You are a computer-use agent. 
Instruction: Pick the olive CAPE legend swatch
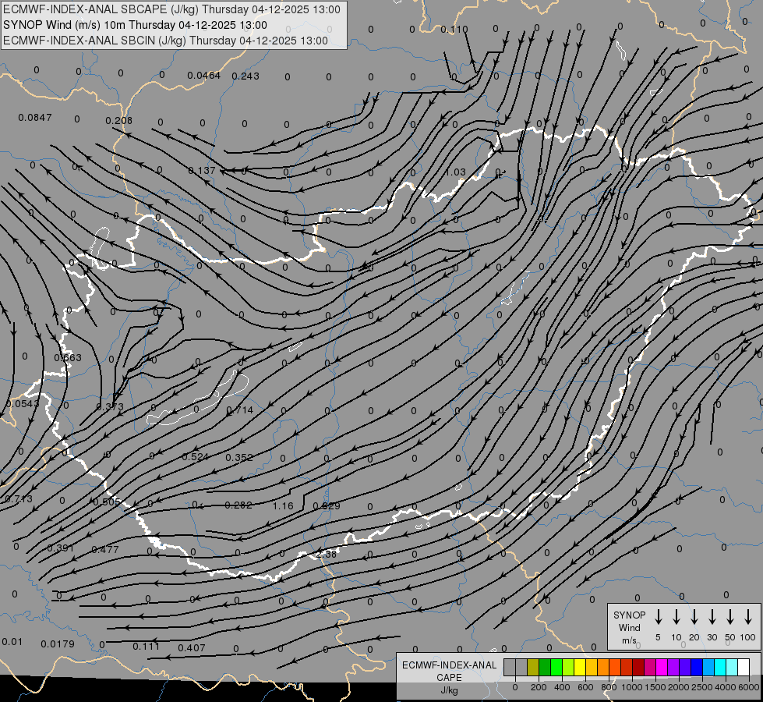[x=533, y=667]
